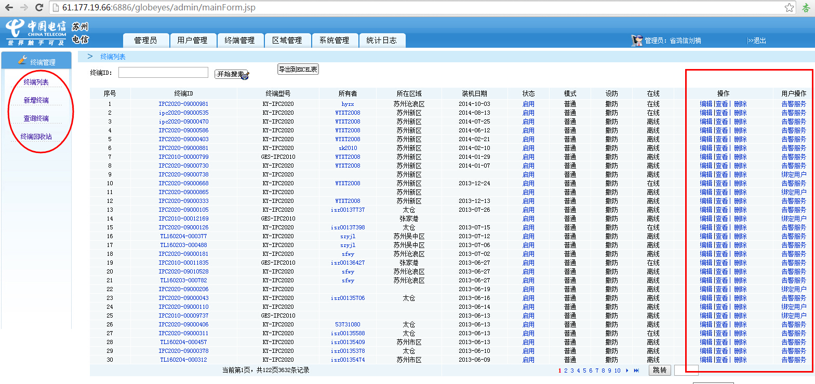This screenshot has height=384, width=815.
Task: Click the 开始搜索 search button
Action: pyautogui.click(x=232, y=74)
